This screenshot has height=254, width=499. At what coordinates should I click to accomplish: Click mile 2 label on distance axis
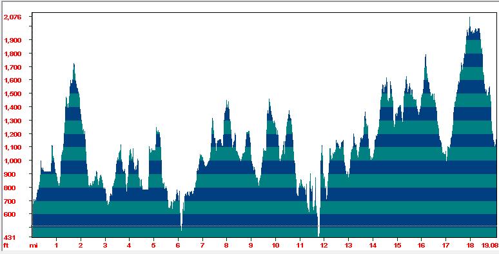pos(81,246)
